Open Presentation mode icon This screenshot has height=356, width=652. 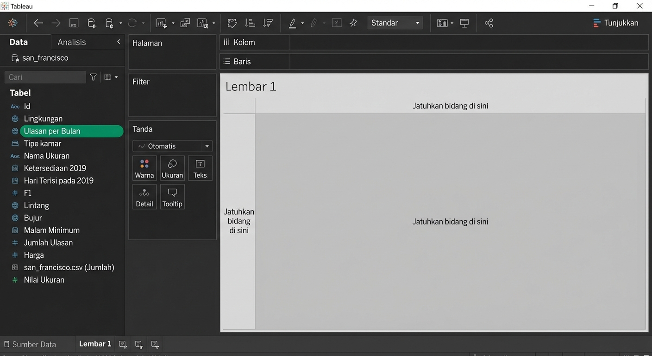[x=464, y=23]
